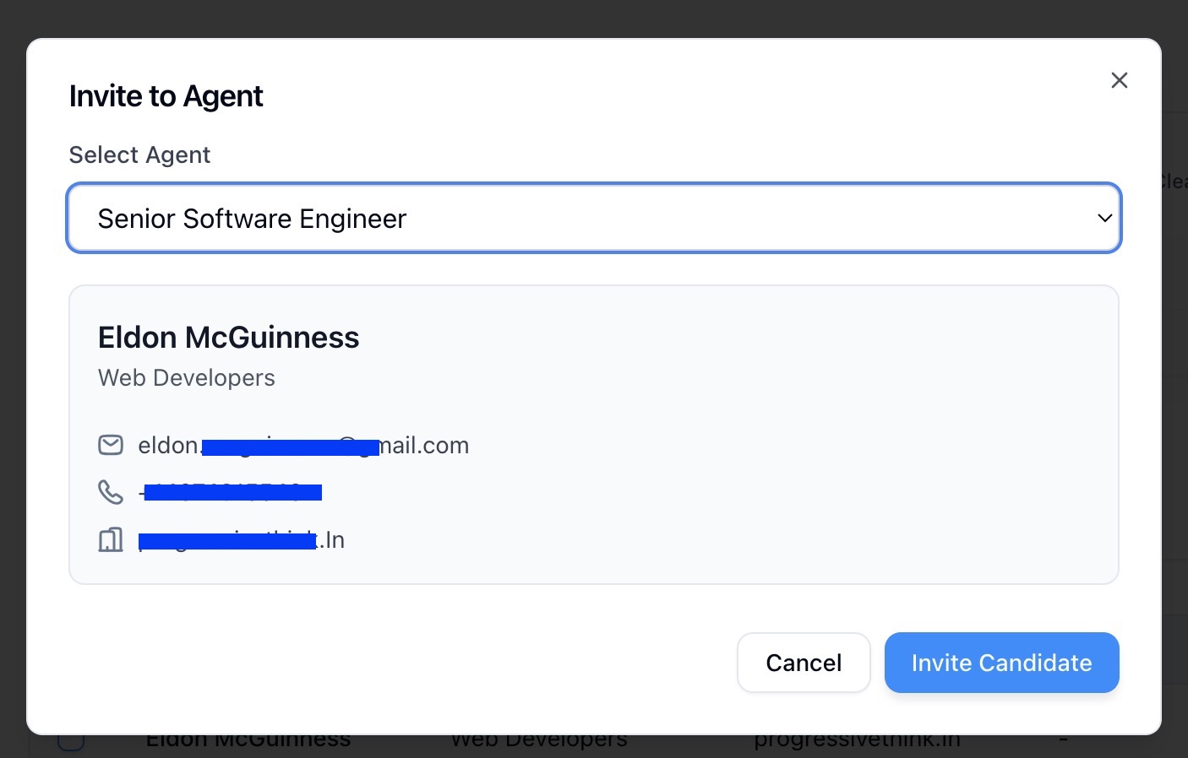This screenshot has width=1188, height=758.
Task: Click the Web Developers subtitle in the card
Action: pyautogui.click(x=186, y=378)
